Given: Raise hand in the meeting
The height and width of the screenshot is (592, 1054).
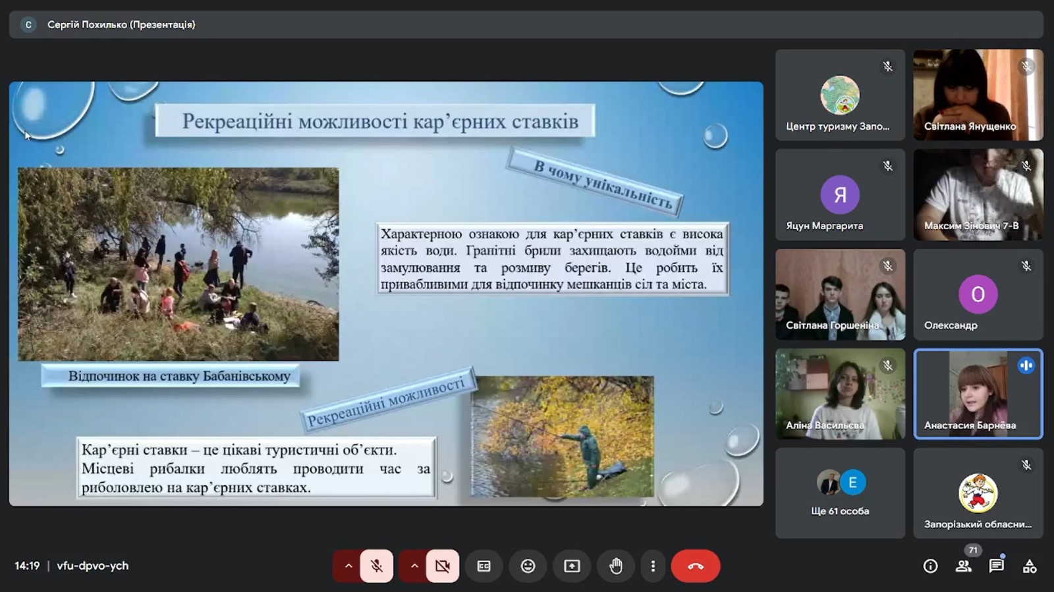Looking at the screenshot, I should pyautogui.click(x=616, y=566).
